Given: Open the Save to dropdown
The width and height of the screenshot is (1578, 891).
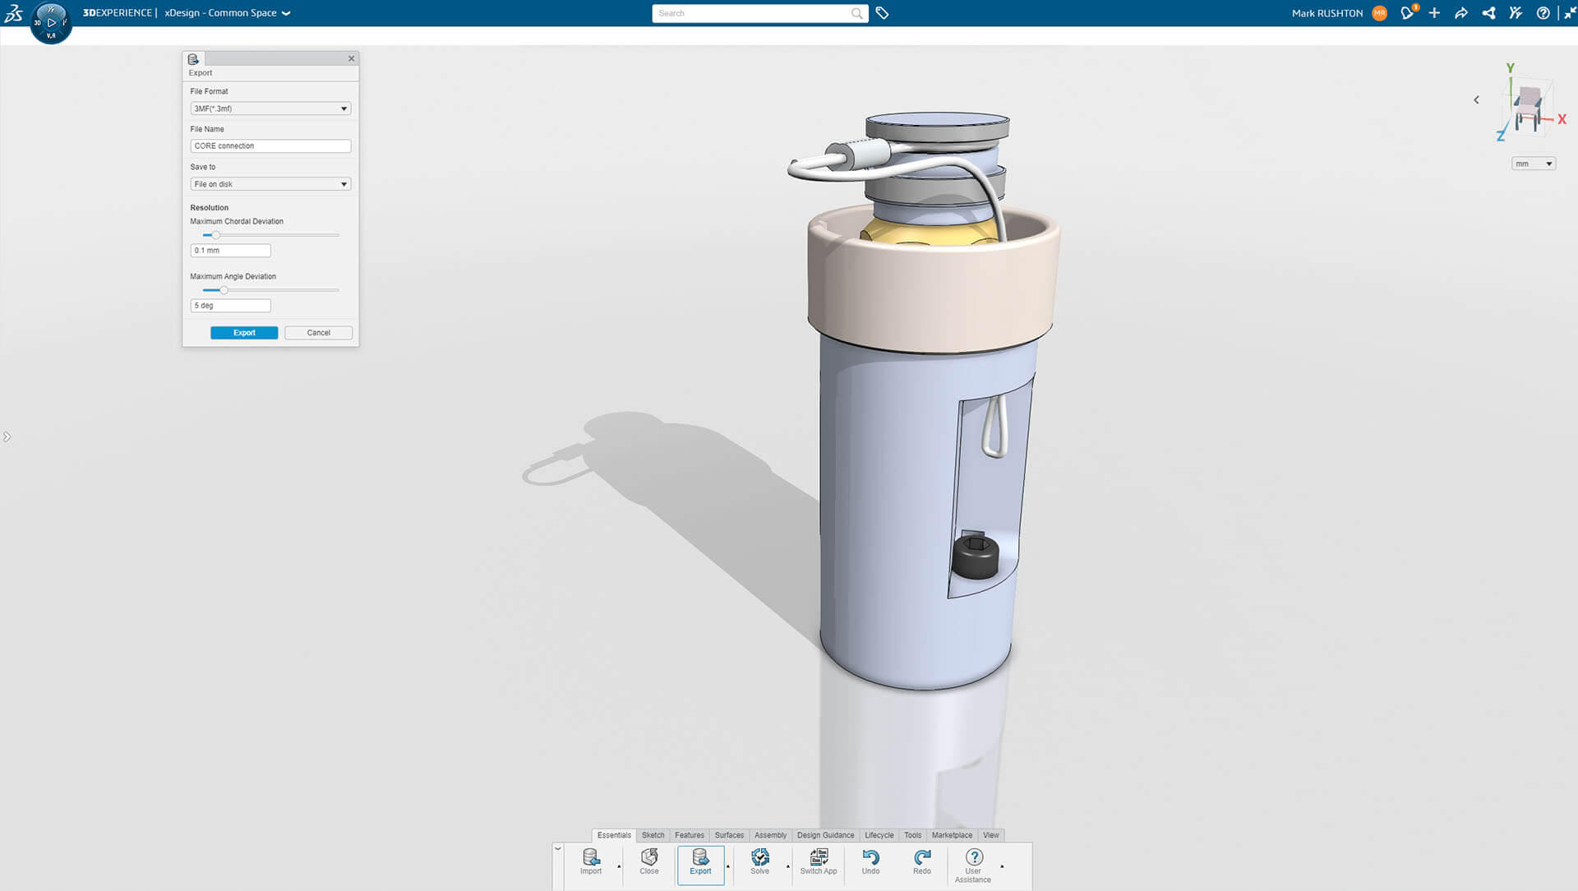Looking at the screenshot, I should [270, 184].
